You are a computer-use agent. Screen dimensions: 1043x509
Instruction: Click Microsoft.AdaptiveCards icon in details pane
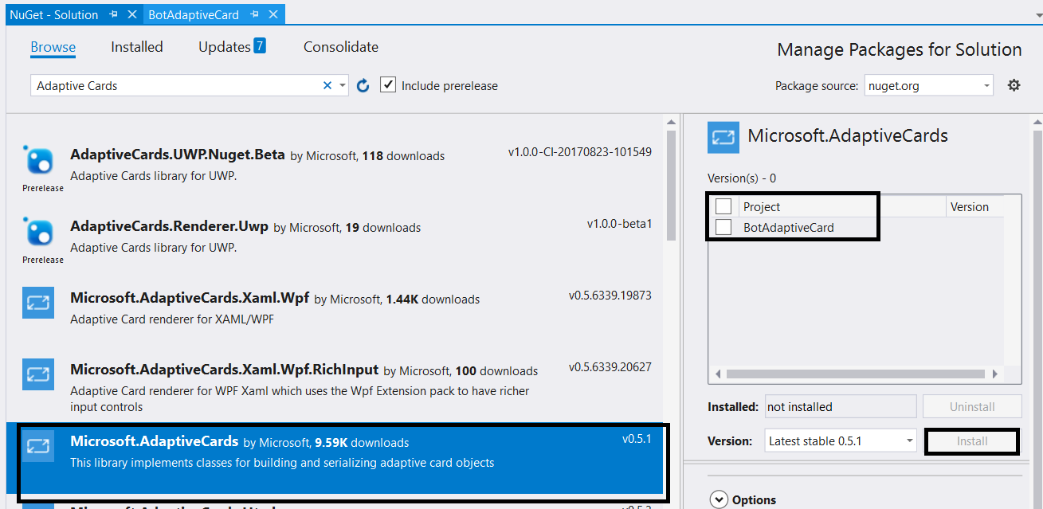[723, 136]
